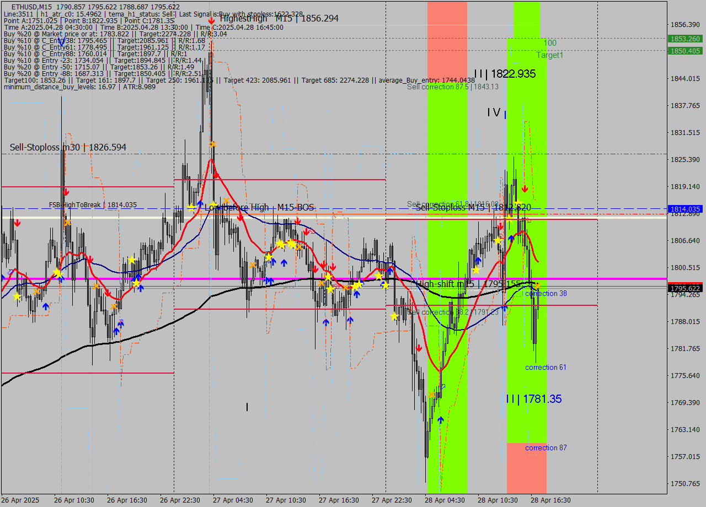This screenshot has width=706, height=507.
Task: Click the blue up arrow near the 28 Apr 04:30 low
Action: pos(440,419)
